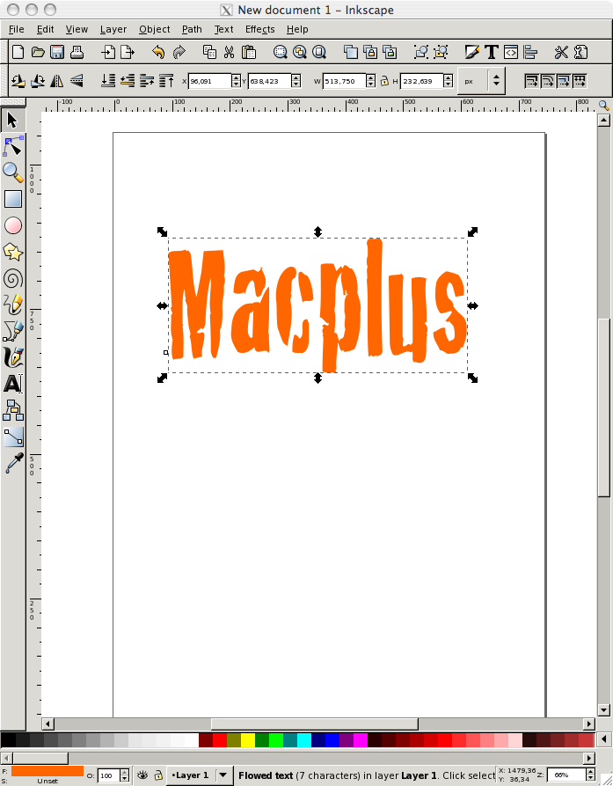Pick the Color dropper tool
The height and width of the screenshot is (786, 613).
pos(12,463)
